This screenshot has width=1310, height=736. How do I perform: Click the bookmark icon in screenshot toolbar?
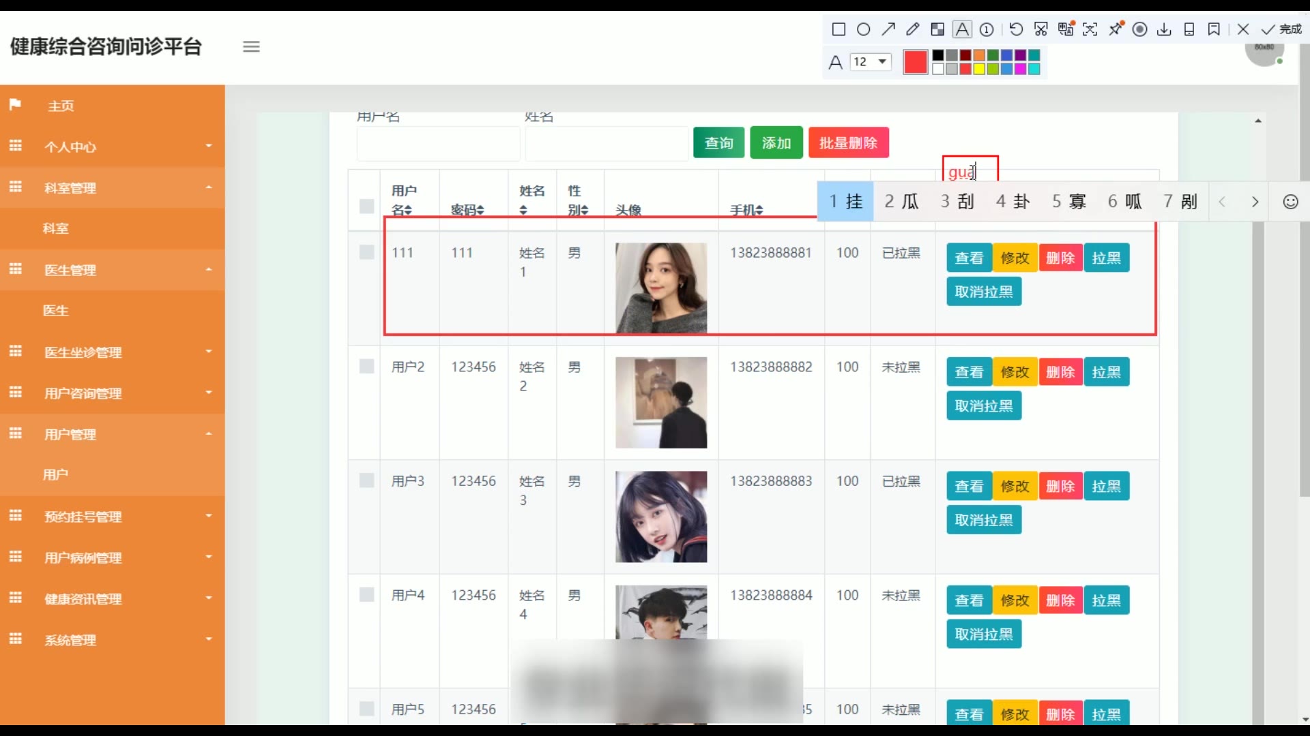(1214, 29)
